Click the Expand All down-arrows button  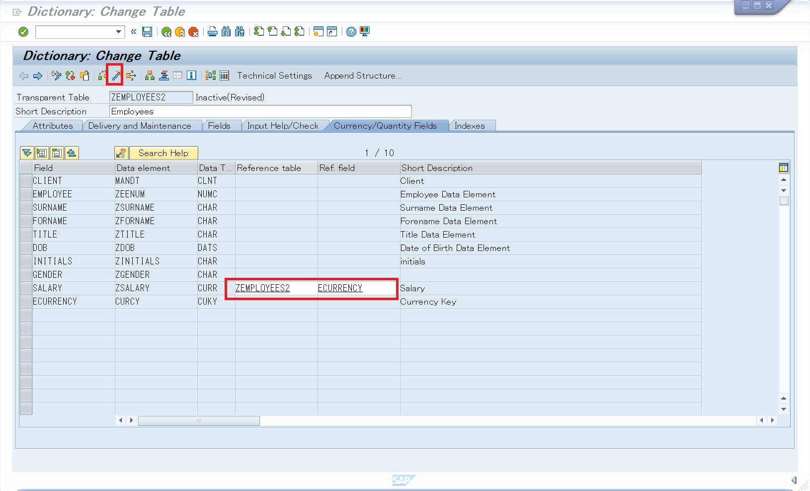[x=27, y=153]
